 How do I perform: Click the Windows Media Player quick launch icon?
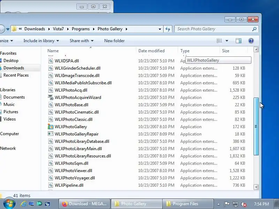pyautogui.click(x=39, y=204)
